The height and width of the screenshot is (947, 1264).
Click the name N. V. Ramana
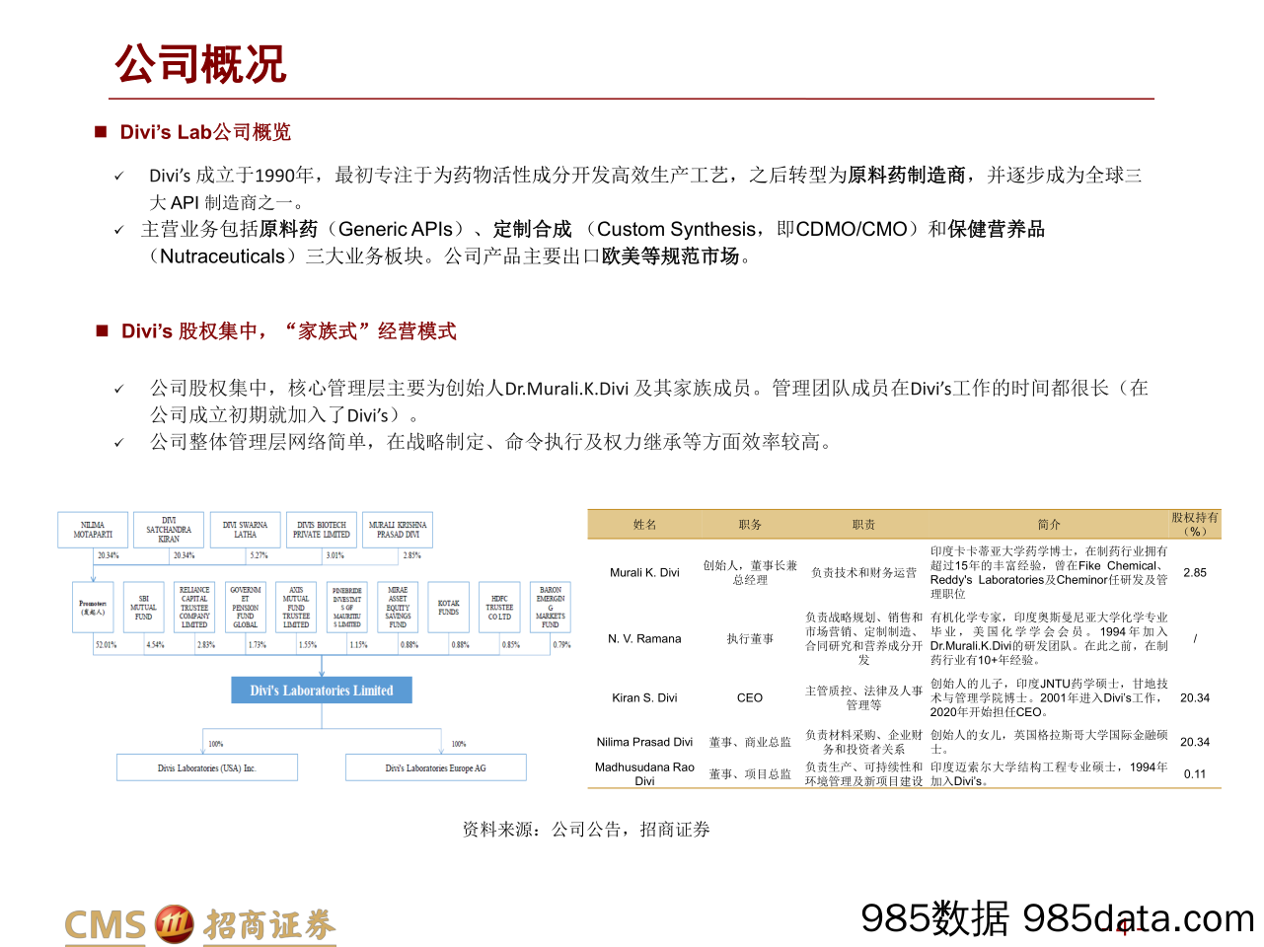644,639
